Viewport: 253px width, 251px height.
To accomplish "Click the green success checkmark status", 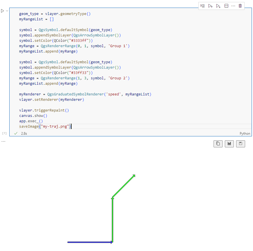I will point(16,133).
